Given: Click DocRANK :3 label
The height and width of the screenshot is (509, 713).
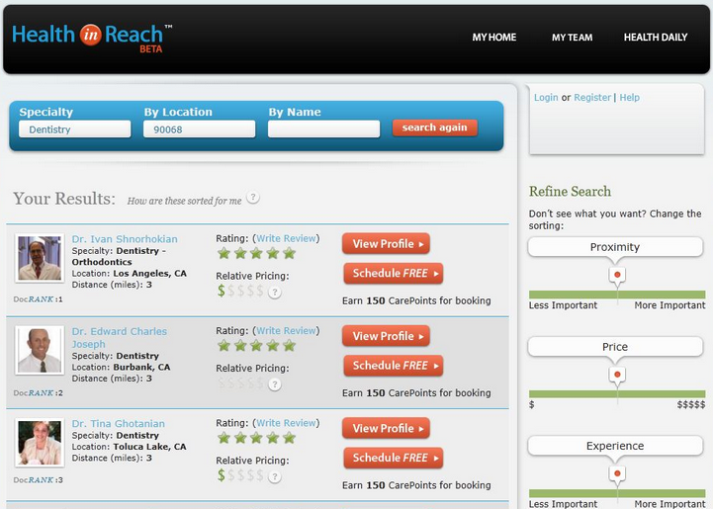Looking at the screenshot, I should tap(39, 480).
